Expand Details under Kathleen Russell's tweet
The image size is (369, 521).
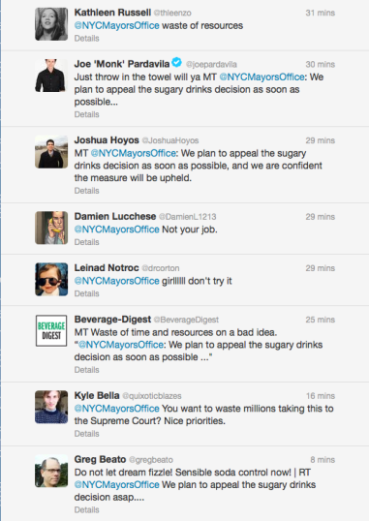click(x=87, y=39)
